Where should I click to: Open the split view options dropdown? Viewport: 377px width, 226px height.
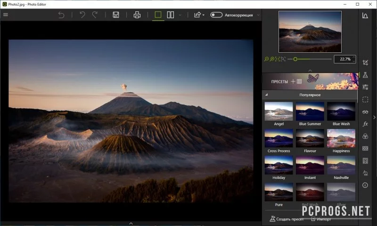pyautogui.click(x=180, y=15)
